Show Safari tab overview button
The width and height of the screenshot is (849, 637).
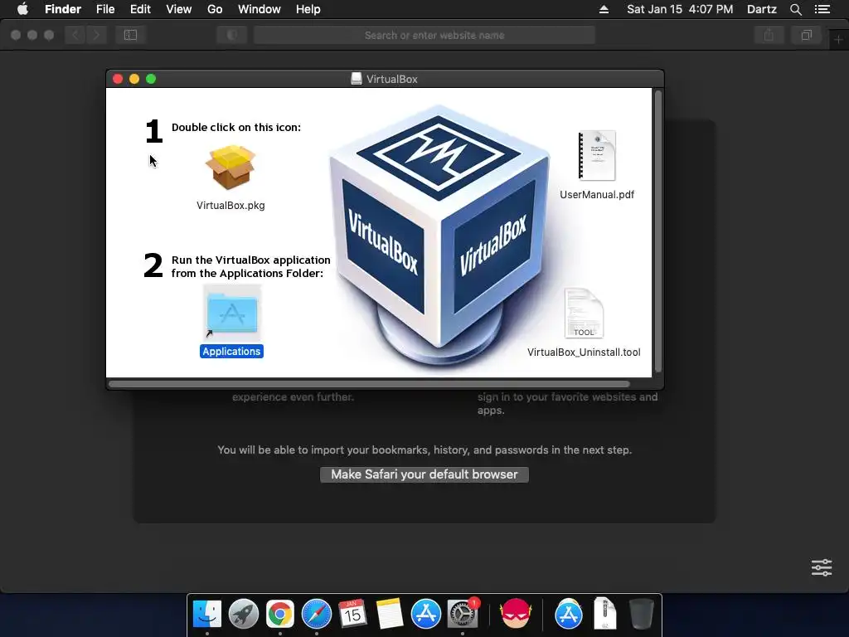[806, 35]
